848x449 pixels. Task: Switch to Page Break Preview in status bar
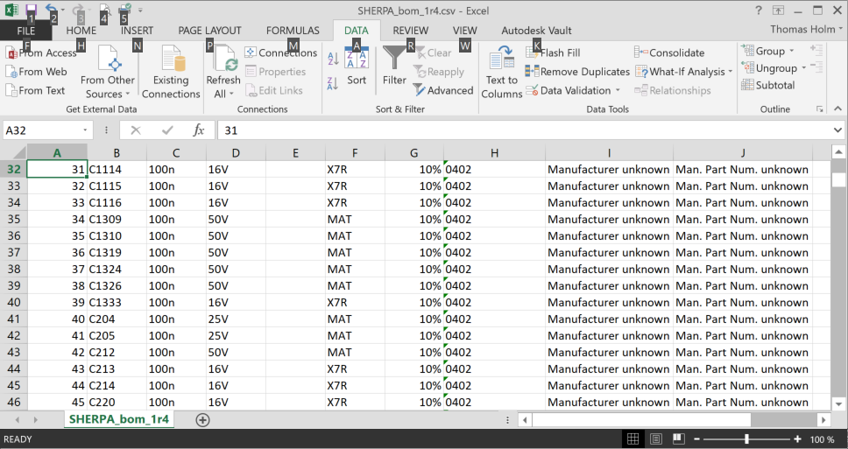(x=679, y=439)
